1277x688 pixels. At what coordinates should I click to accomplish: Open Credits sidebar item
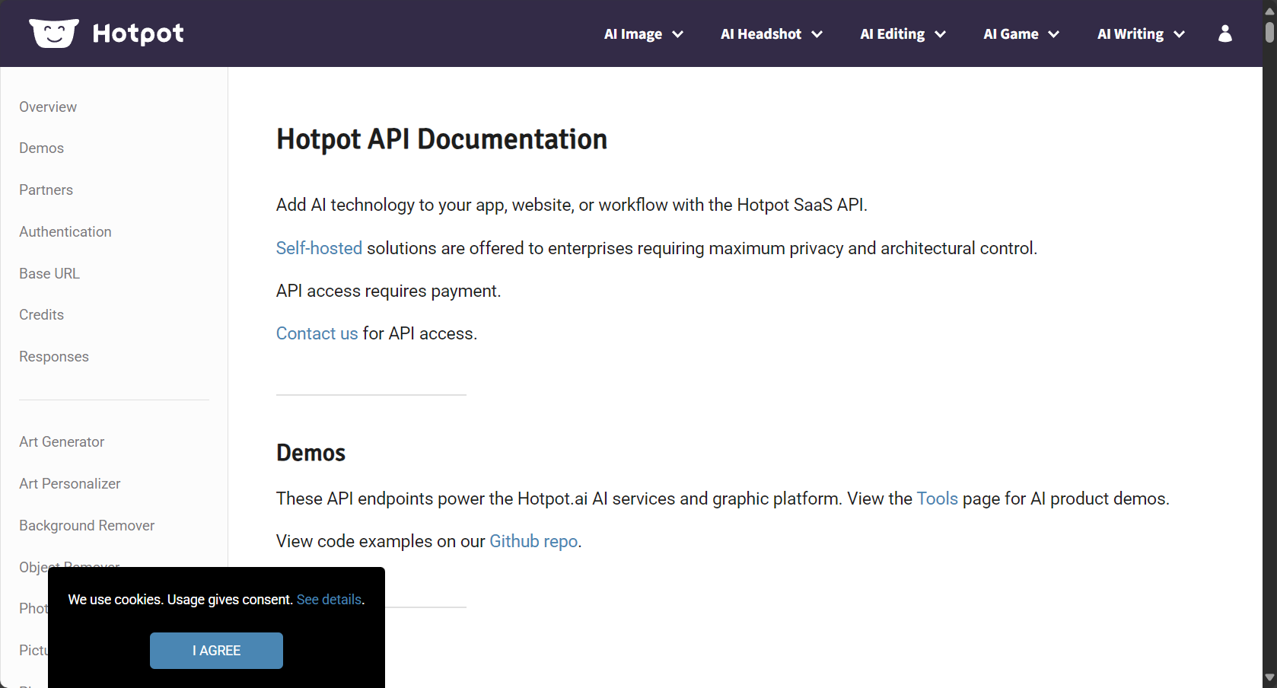click(42, 315)
